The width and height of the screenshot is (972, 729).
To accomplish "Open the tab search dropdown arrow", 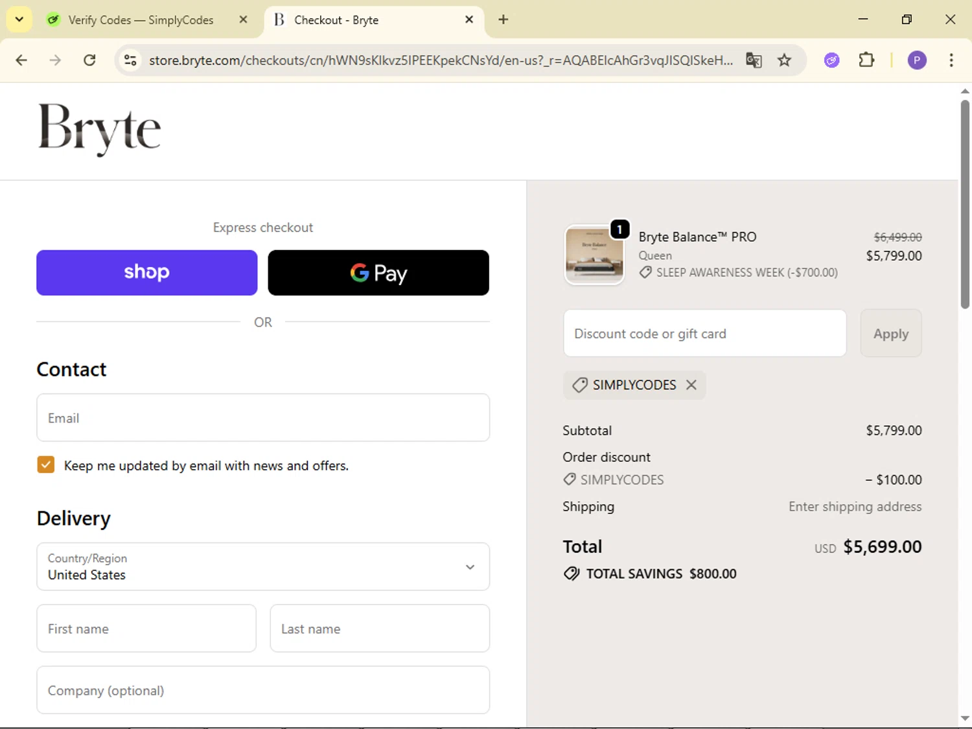I will pyautogui.click(x=19, y=19).
